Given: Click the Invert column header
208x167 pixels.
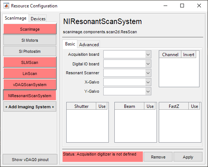Looking at the screenshot, I should pos(189,54).
